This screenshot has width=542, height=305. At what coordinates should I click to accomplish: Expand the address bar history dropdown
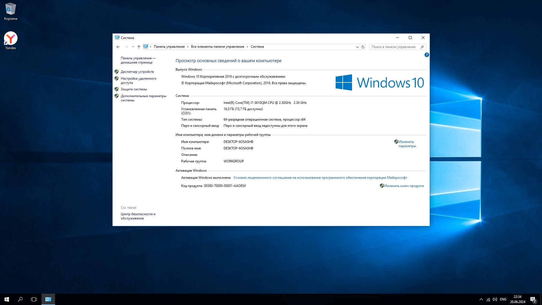pos(357,47)
